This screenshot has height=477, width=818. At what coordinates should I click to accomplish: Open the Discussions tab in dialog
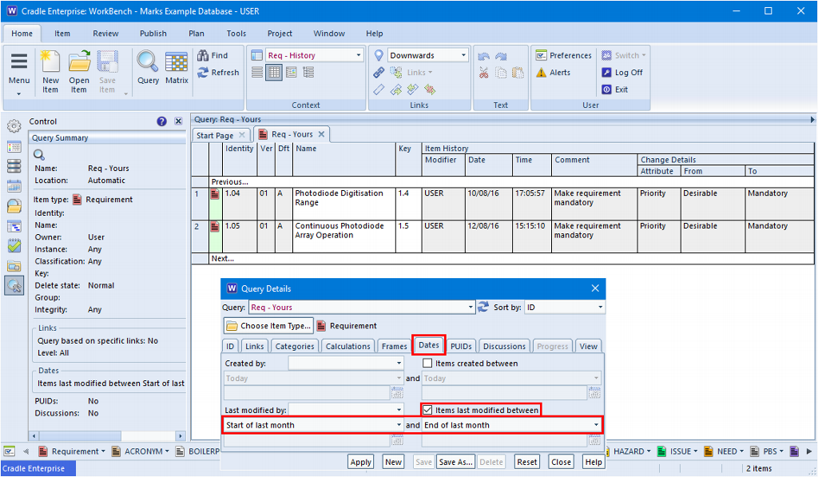tap(504, 346)
